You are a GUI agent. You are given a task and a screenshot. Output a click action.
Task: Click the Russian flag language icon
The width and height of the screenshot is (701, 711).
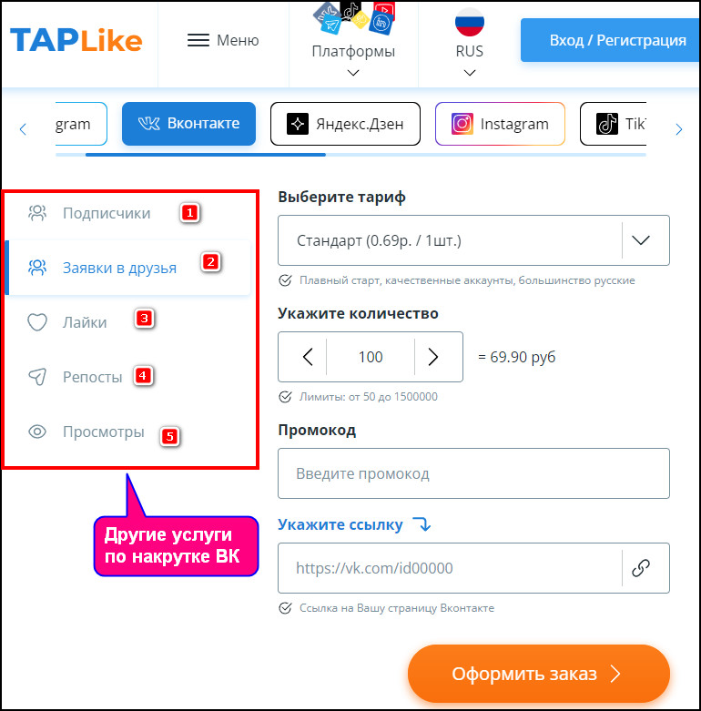coord(469,21)
